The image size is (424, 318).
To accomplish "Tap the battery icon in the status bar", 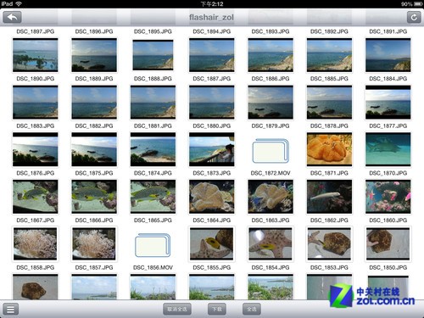I will (418, 4).
